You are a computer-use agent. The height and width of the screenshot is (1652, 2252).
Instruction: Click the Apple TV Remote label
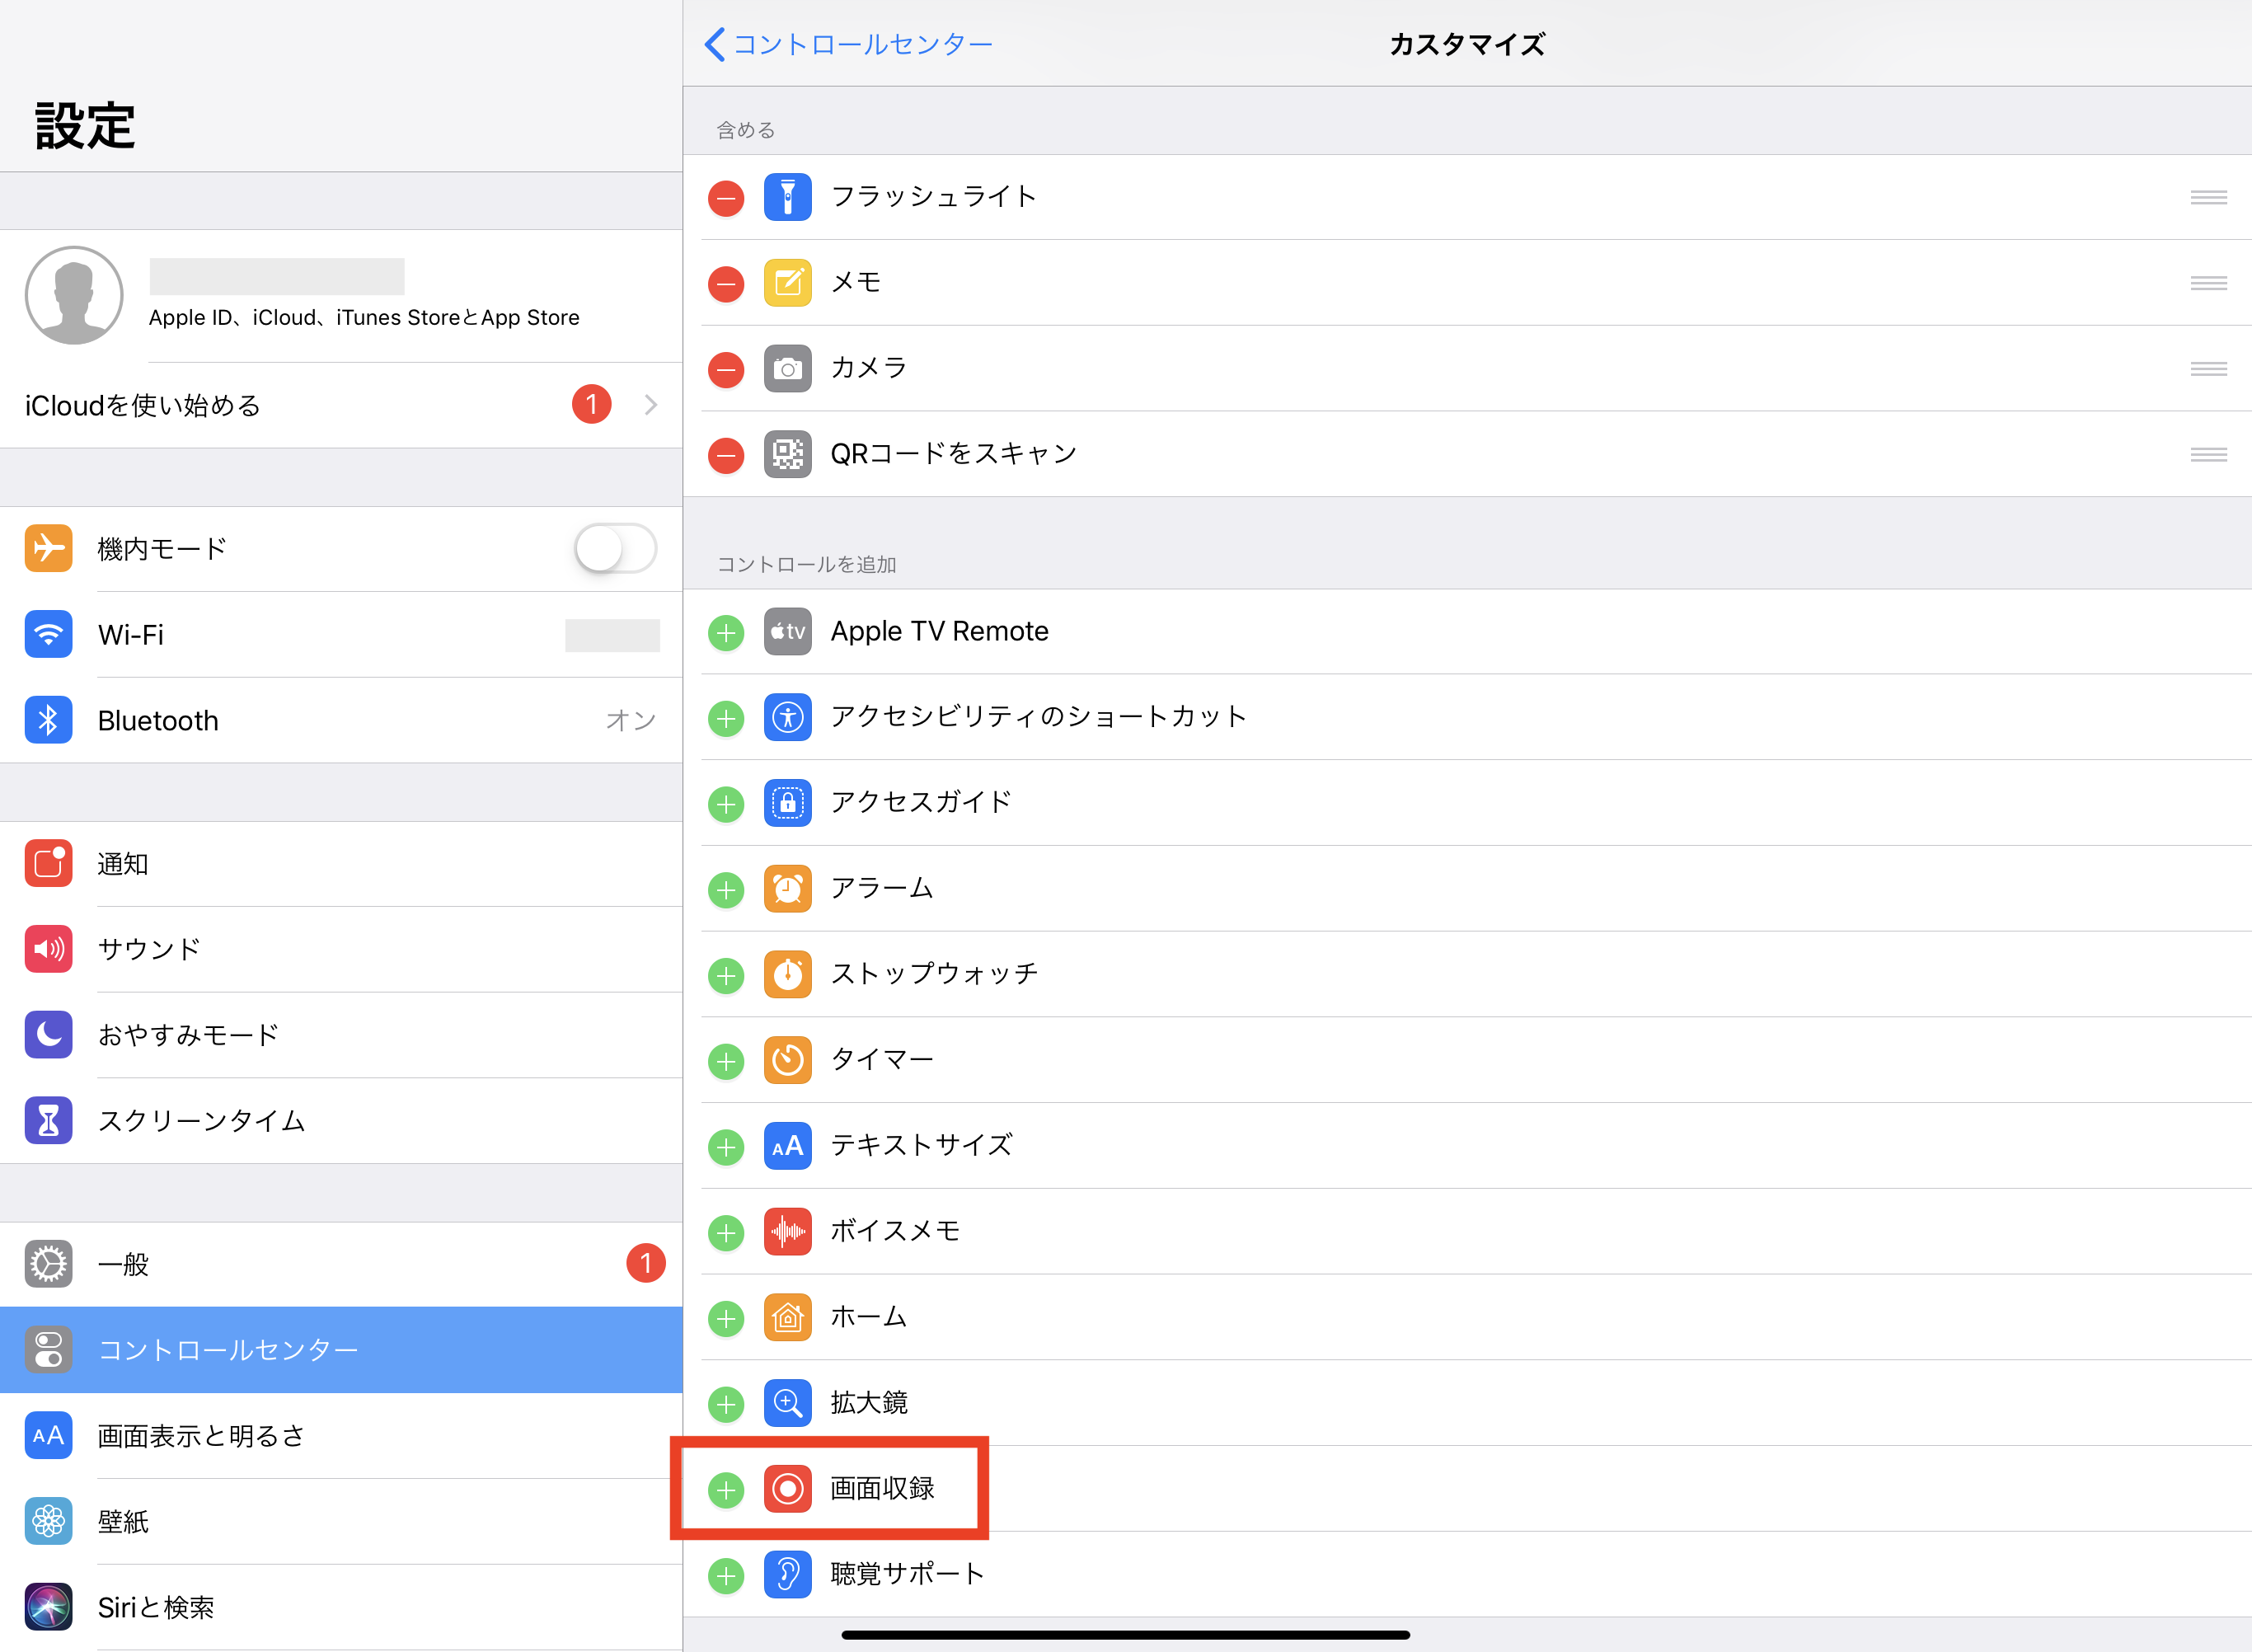pos(939,632)
